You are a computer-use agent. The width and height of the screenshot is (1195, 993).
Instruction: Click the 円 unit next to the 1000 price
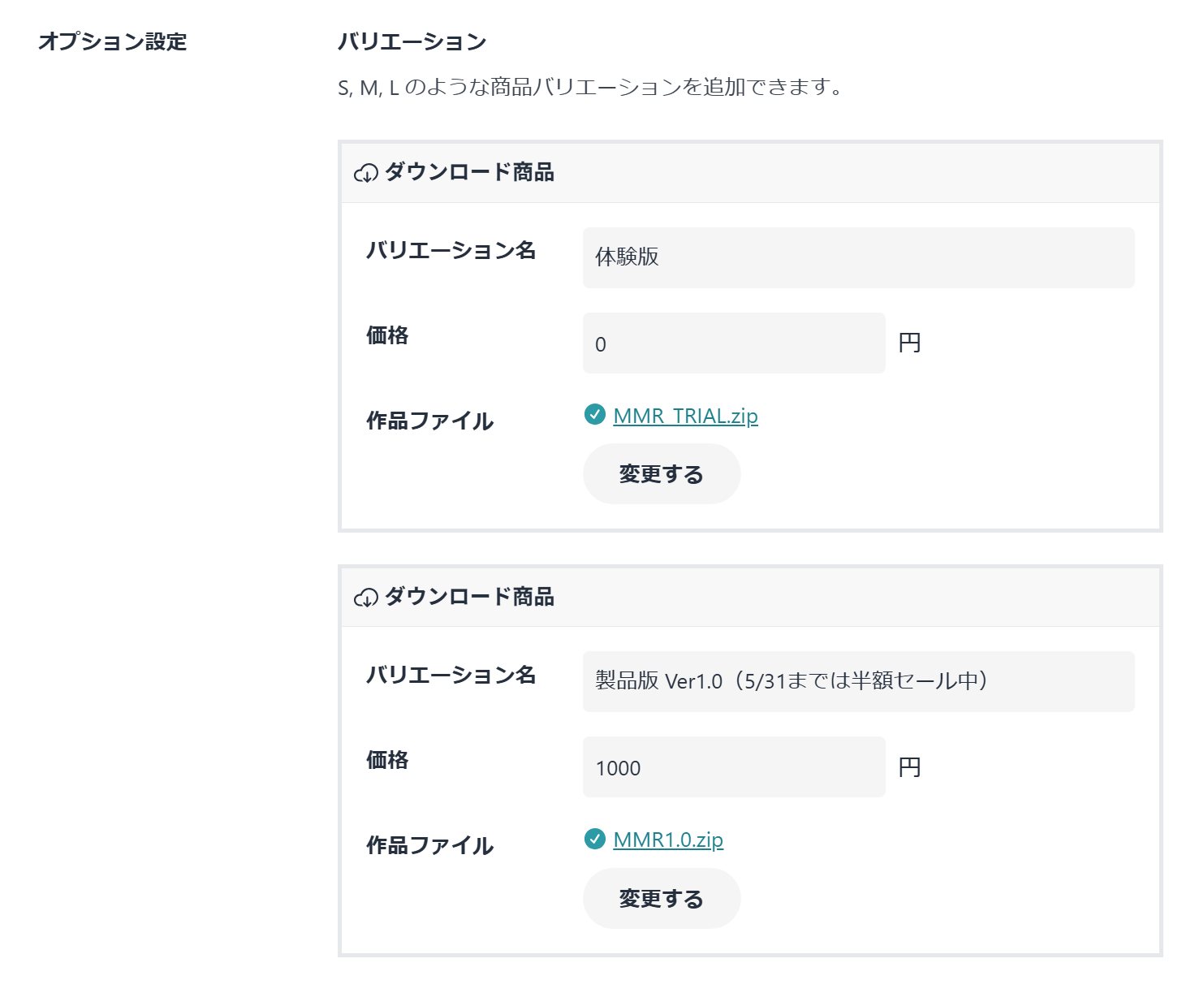(909, 767)
